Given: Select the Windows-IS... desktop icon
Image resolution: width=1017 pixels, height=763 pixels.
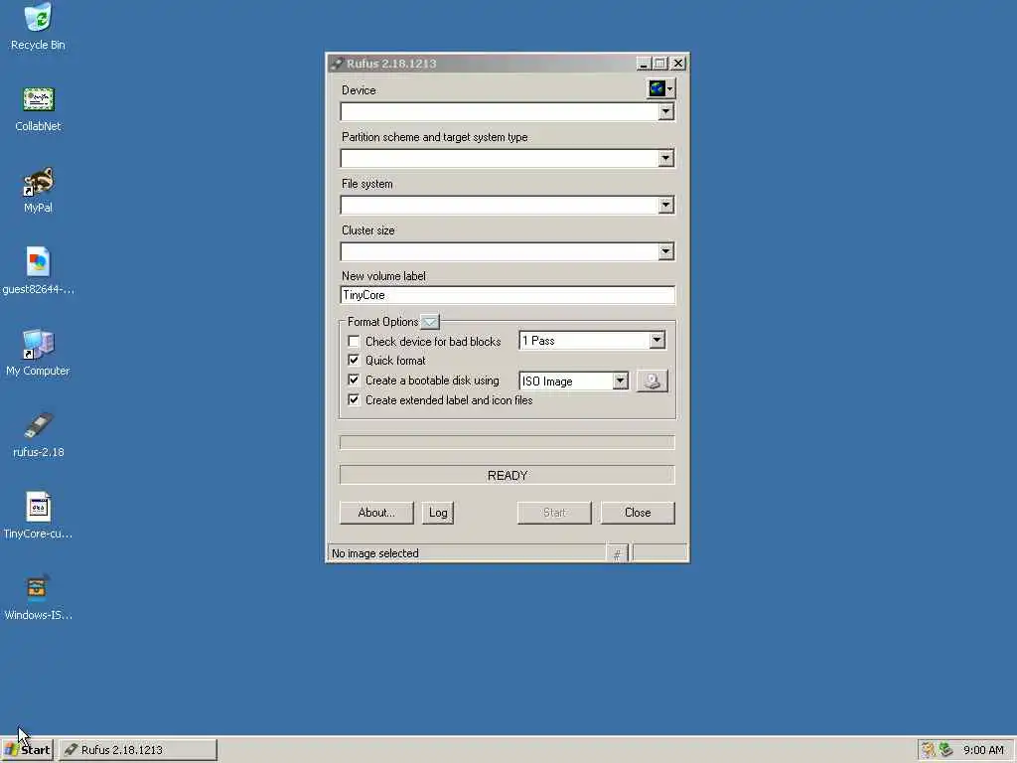Looking at the screenshot, I should point(38,597).
